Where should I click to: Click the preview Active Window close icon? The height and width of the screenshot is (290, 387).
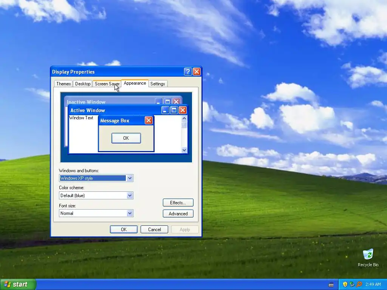click(183, 110)
